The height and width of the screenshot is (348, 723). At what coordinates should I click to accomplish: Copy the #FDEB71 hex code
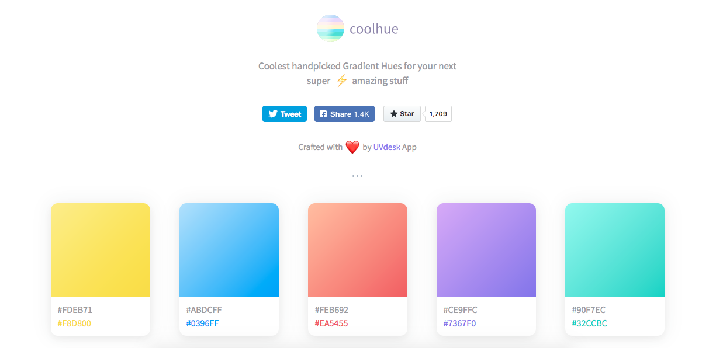click(75, 310)
